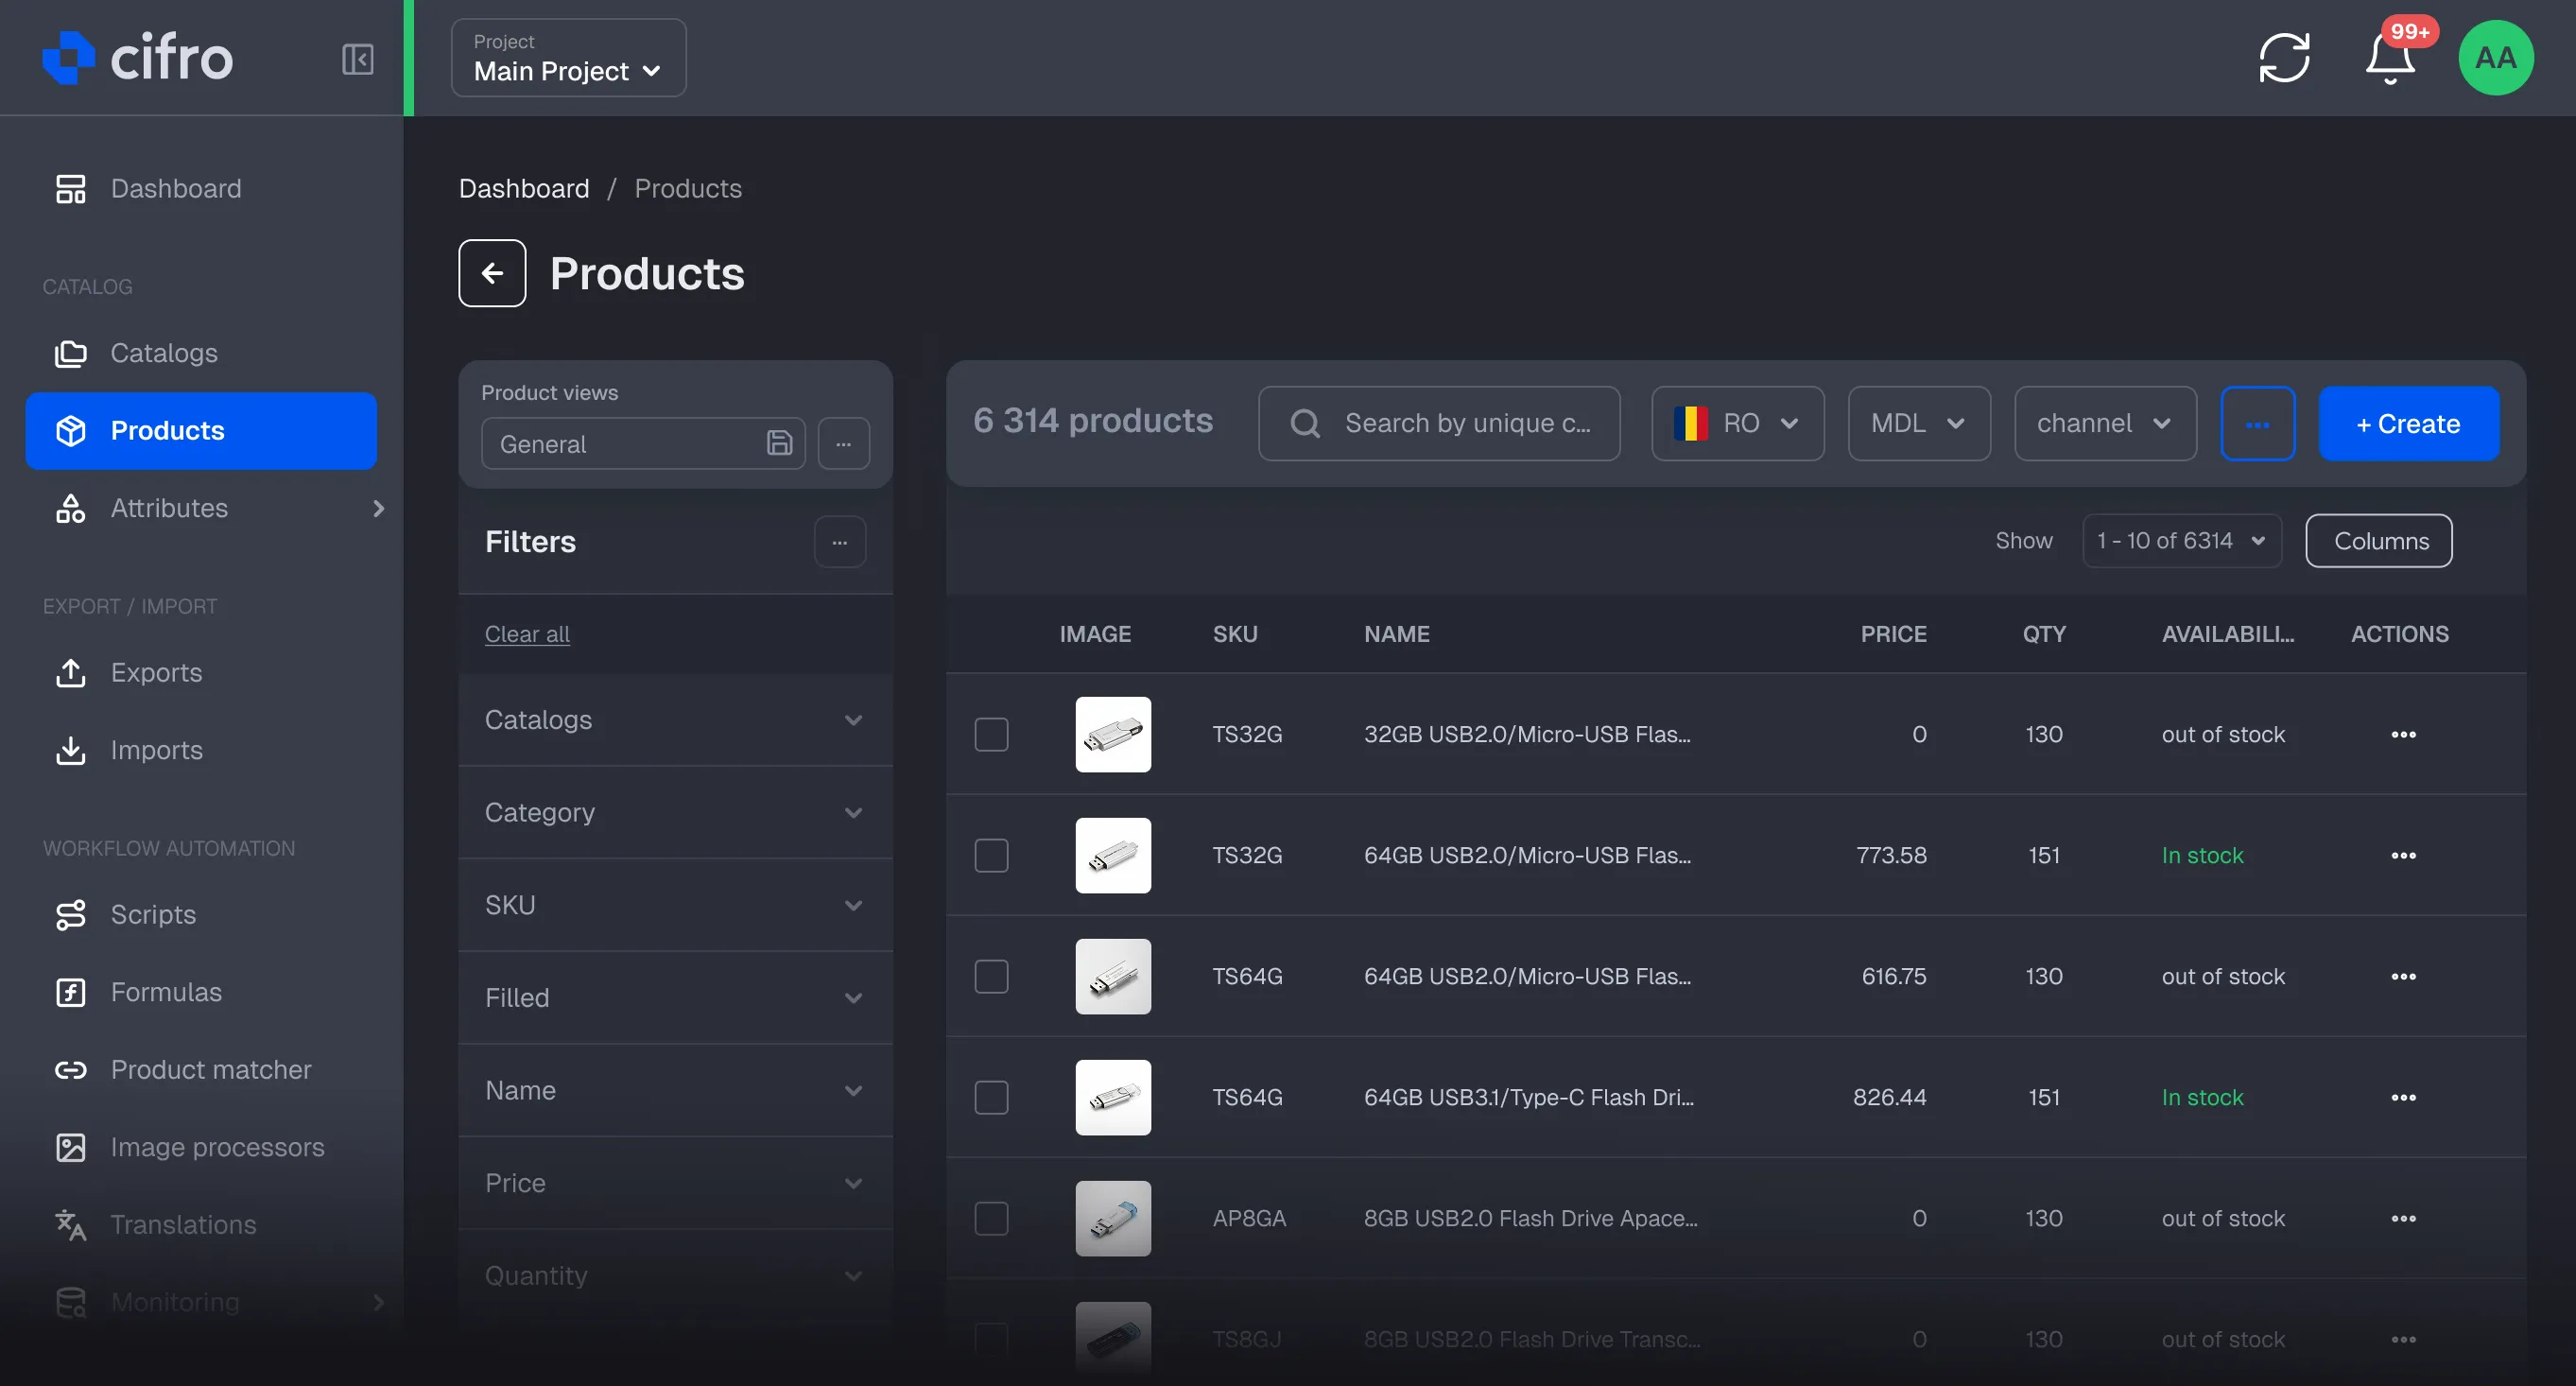
Task: Open actions menu for 64GB USB3.1/Type-C row
Action: 2403,1097
